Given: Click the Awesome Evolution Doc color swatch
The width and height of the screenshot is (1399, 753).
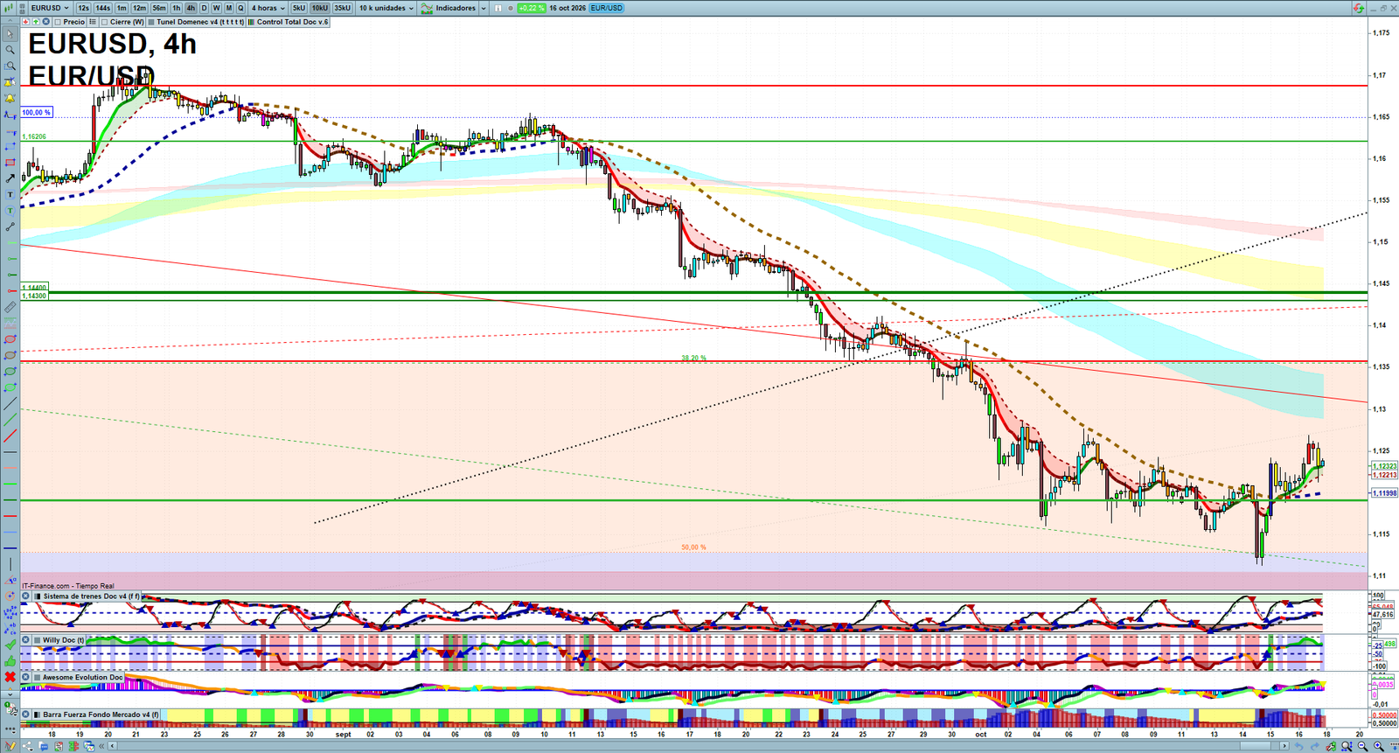Looking at the screenshot, I should (38, 677).
